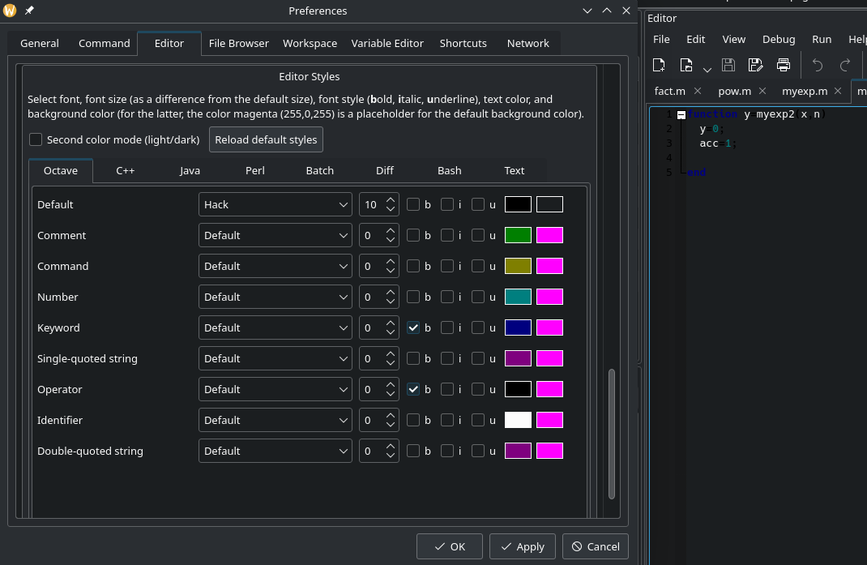Redo the last edit
The image size is (867, 565).
pos(844,64)
